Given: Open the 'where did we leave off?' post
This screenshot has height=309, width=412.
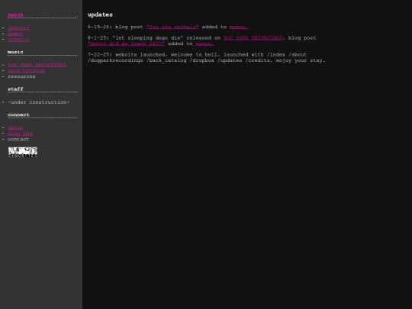Looking at the screenshot, I should pos(126,43).
